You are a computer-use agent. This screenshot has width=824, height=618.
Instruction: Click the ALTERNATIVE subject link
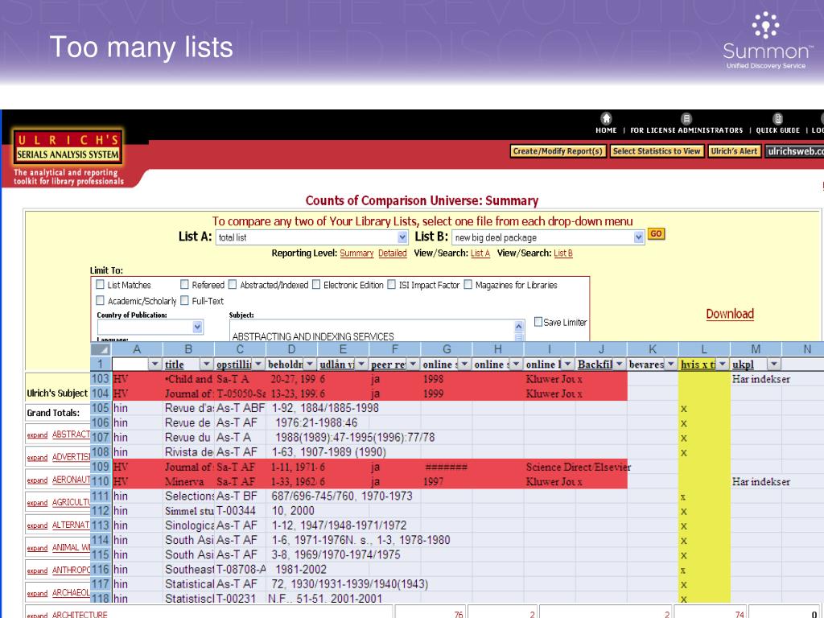pyautogui.click(x=71, y=525)
